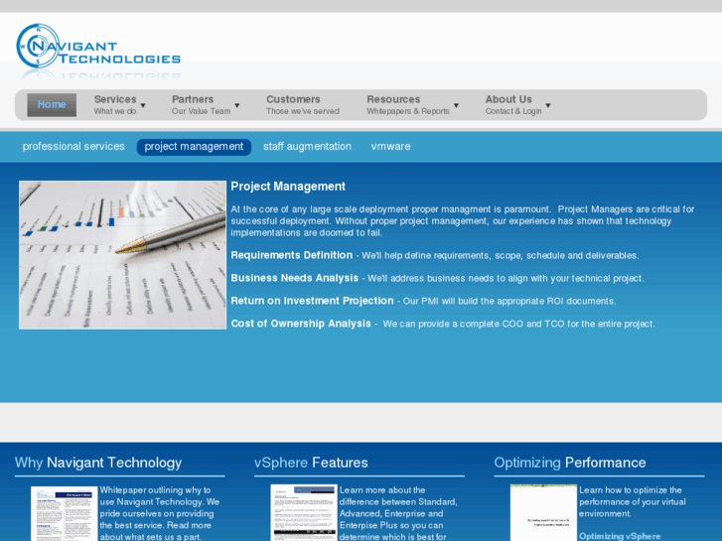Click the Cost of Ownership Analysis heading
The height and width of the screenshot is (541, 722).
(x=301, y=324)
